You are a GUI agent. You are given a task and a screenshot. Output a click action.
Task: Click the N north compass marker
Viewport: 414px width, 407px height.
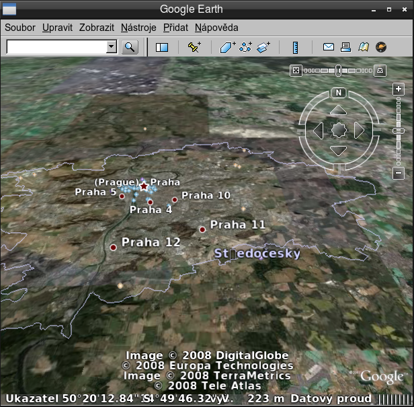click(339, 93)
